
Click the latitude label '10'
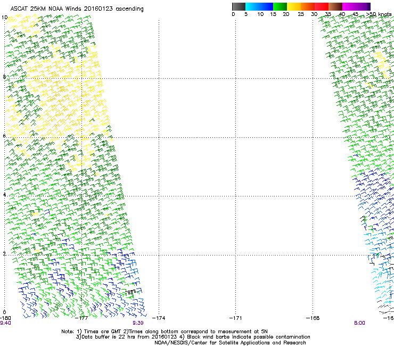click(x=4, y=18)
